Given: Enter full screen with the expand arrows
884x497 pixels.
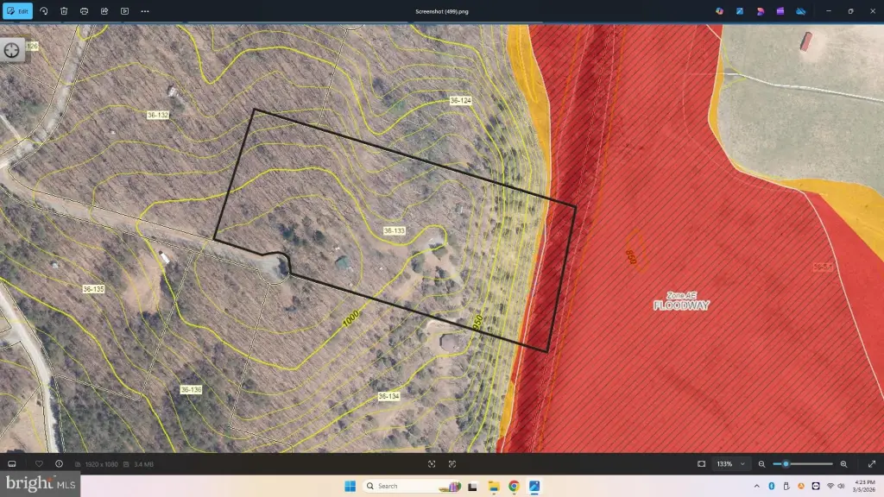Looking at the screenshot, I should (x=871, y=464).
